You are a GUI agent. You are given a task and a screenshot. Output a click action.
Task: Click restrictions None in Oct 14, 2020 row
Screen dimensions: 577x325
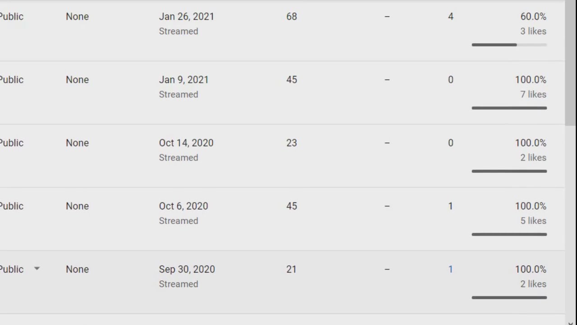77,143
